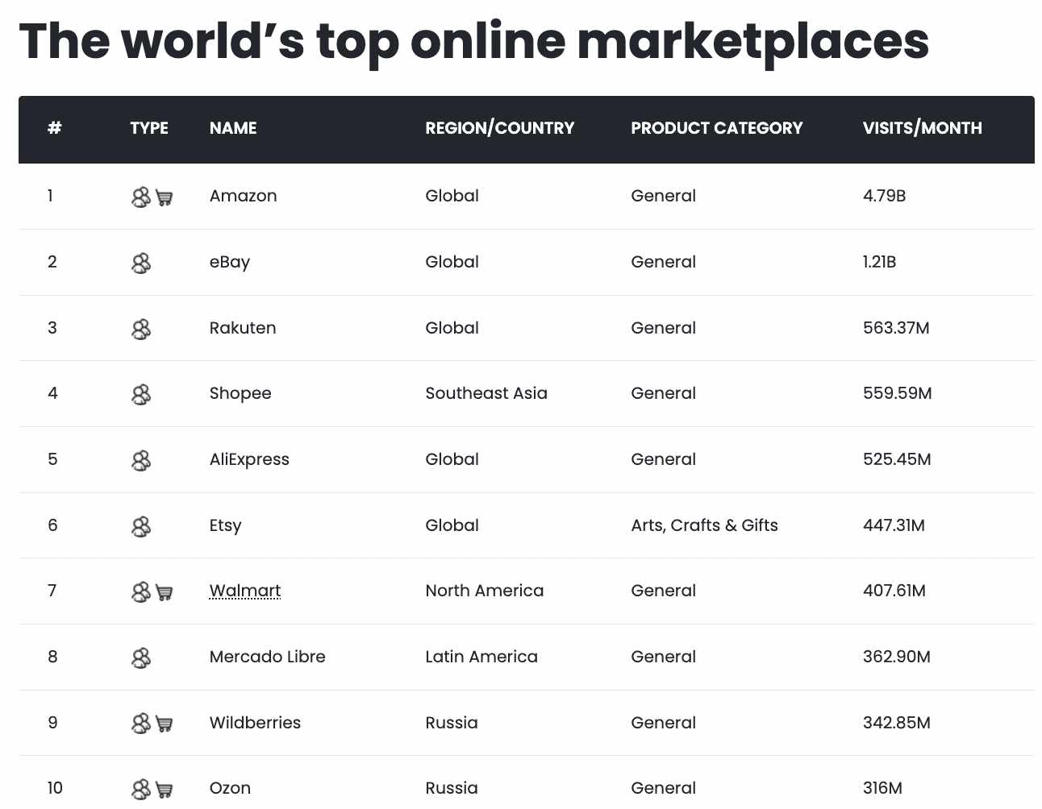Viewport: 1042px width, 809px height.
Task: Click the people icon for Mercado Libre
Action: [141, 658]
